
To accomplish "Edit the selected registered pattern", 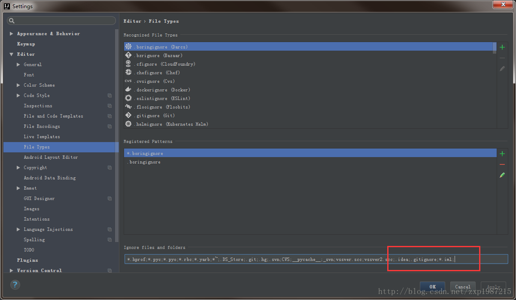I will pyautogui.click(x=502, y=175).
